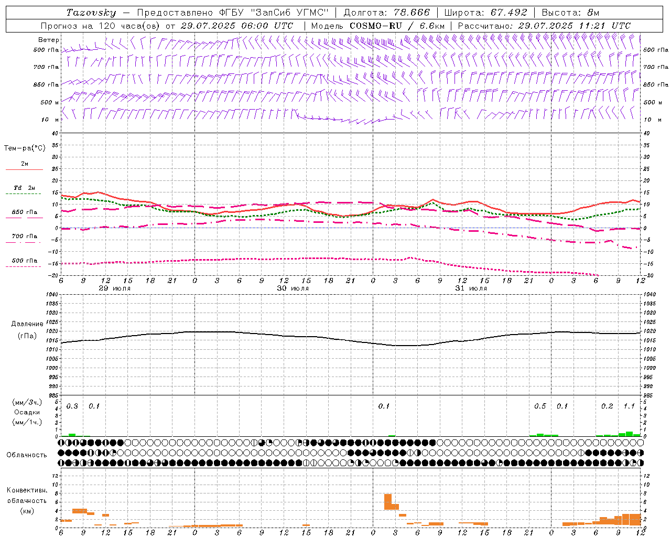Click the "0.5" precipitation amount
Viewport: 671px width, 537px height.
tap(540, 406)
